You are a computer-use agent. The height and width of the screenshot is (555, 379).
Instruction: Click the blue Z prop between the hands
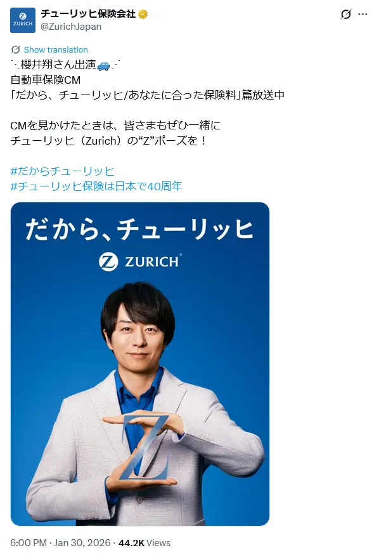(x=145, y=447)
